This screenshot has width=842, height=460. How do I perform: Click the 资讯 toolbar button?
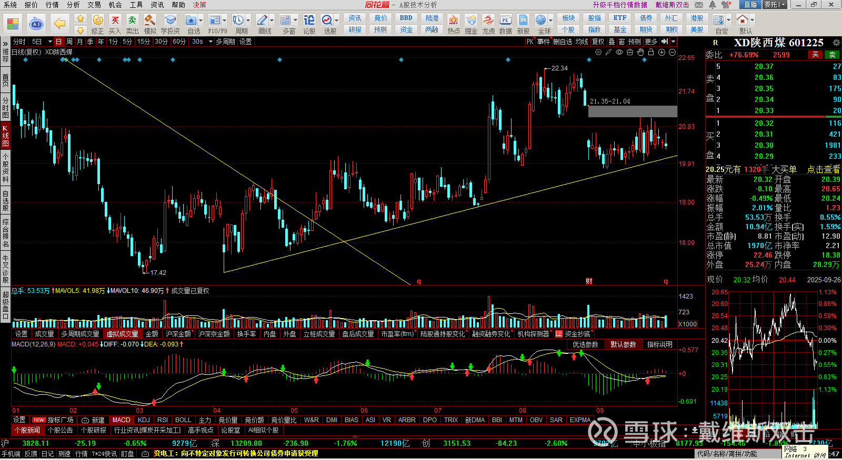point(355,18)
